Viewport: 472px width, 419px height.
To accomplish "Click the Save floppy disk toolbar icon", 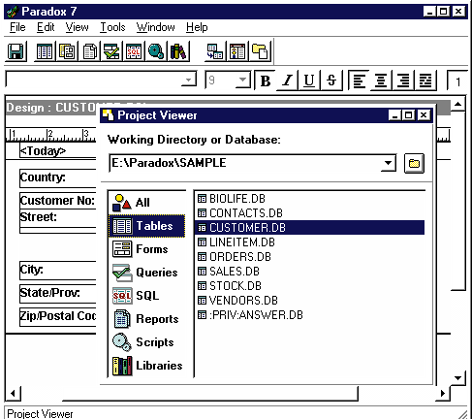I will 16,51.
